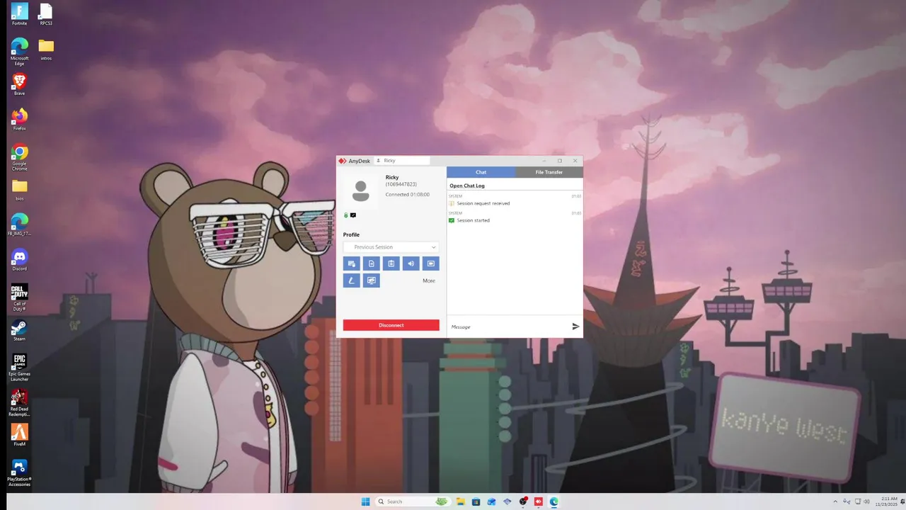
Task: Select the intros folder on desktop
Action: [x=46, y=50]
